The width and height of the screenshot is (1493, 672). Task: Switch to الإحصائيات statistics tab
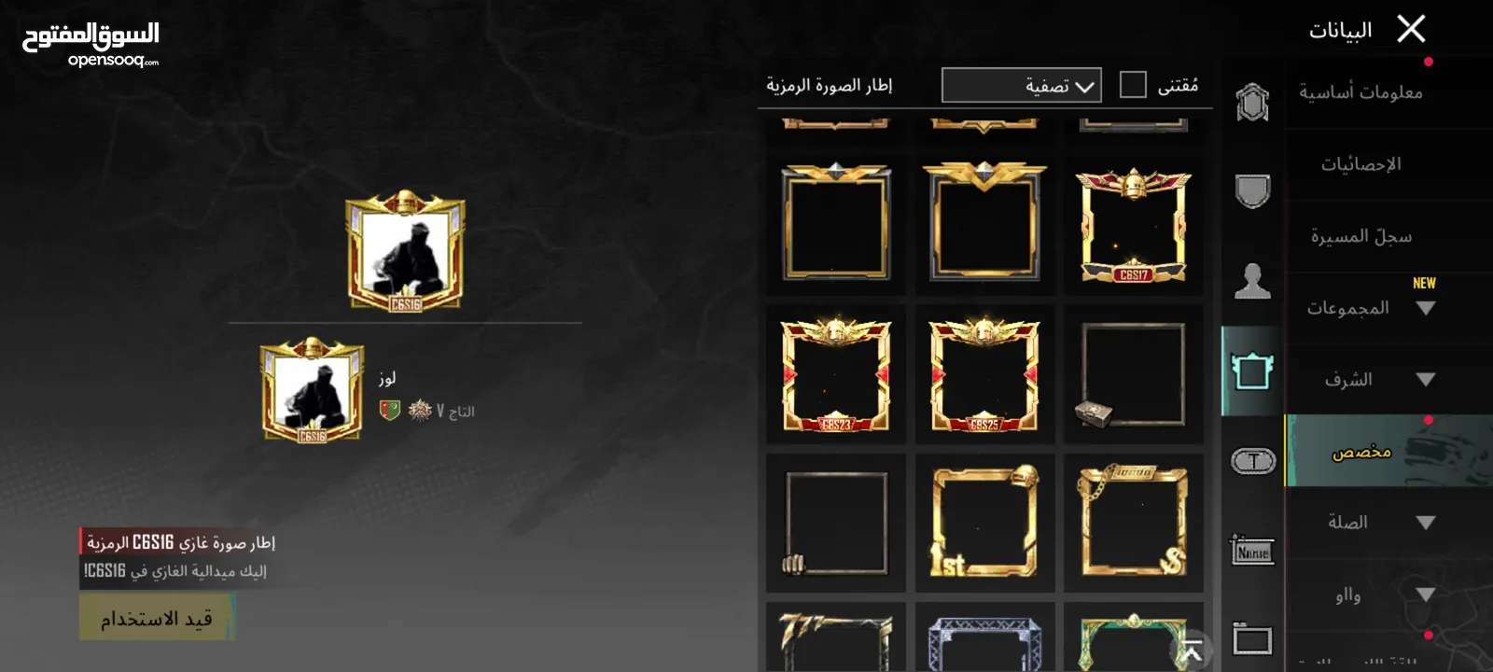click(1388, 164)
